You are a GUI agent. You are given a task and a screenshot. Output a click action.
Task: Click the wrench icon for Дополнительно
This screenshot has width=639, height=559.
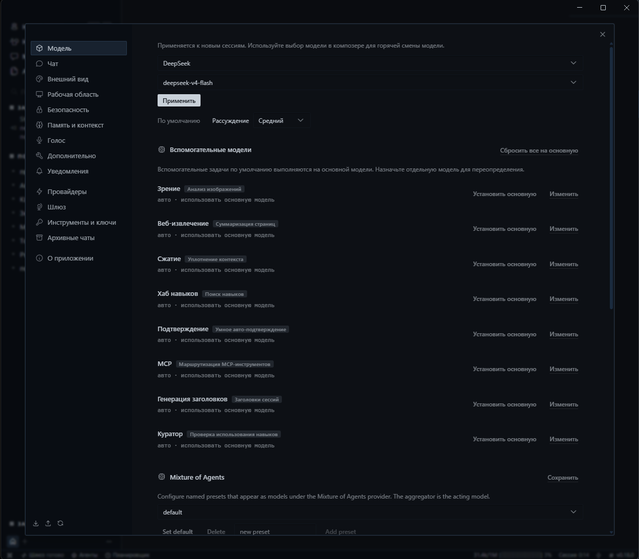[39, 156]
